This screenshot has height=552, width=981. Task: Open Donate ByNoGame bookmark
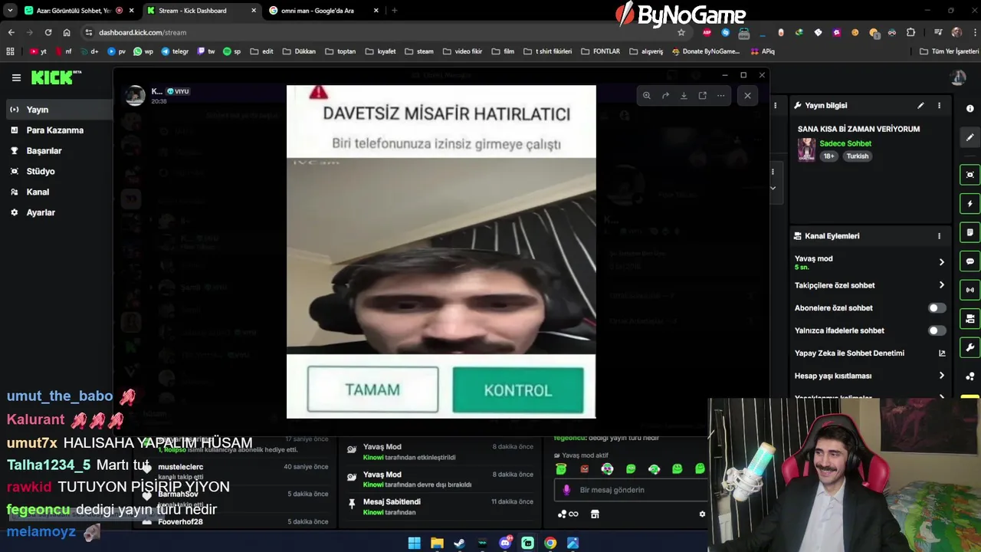(705, 51)
